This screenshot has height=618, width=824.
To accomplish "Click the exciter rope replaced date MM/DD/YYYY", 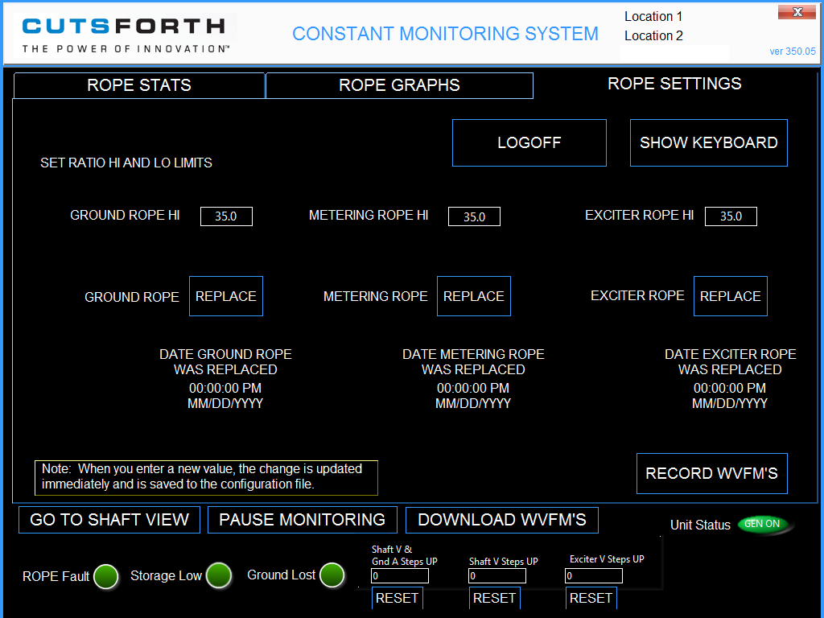I will (729, 404).
